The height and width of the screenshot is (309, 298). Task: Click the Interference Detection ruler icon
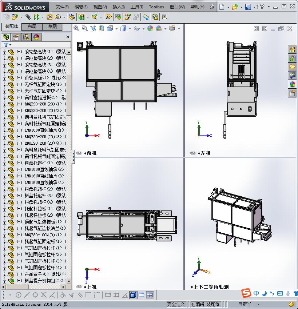coord(146,17)
